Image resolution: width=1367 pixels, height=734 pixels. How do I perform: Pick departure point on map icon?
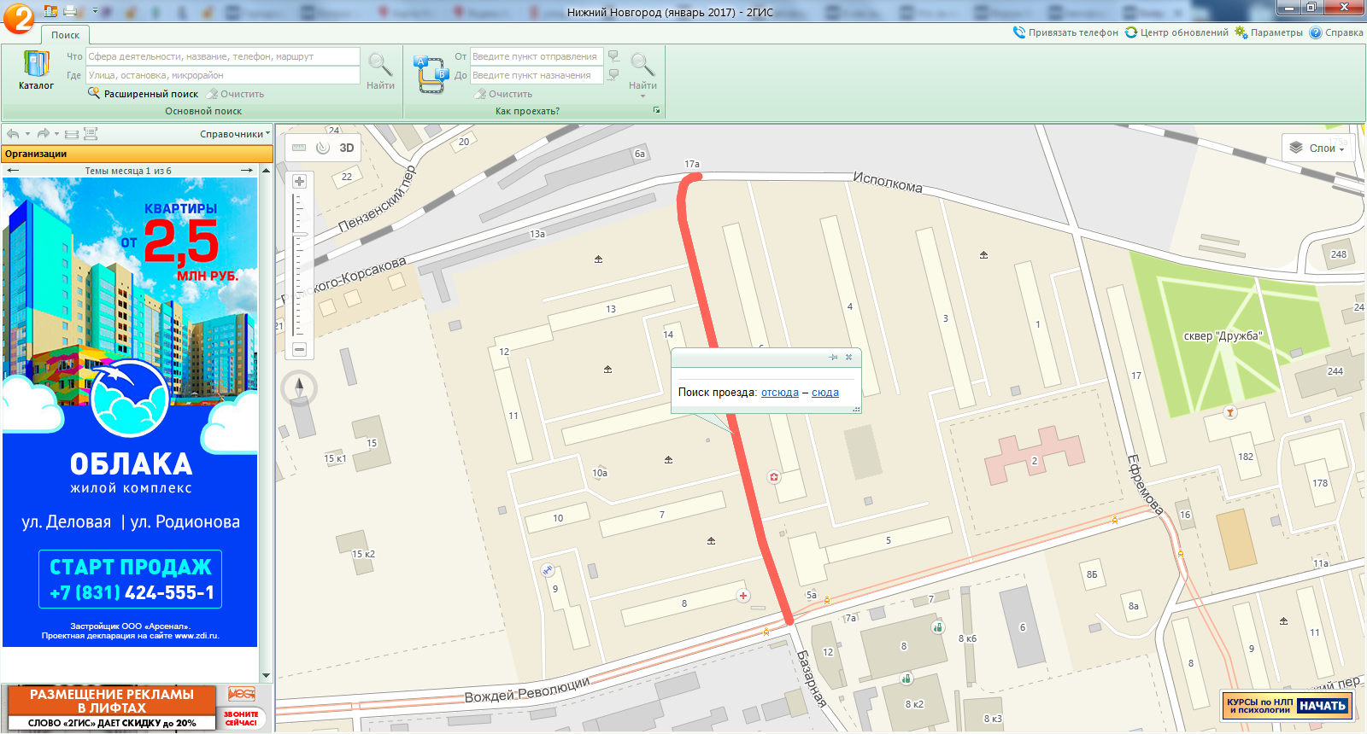point(613,56)
